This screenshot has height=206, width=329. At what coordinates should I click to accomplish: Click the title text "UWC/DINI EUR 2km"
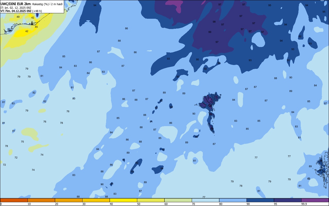coord(16,4)
